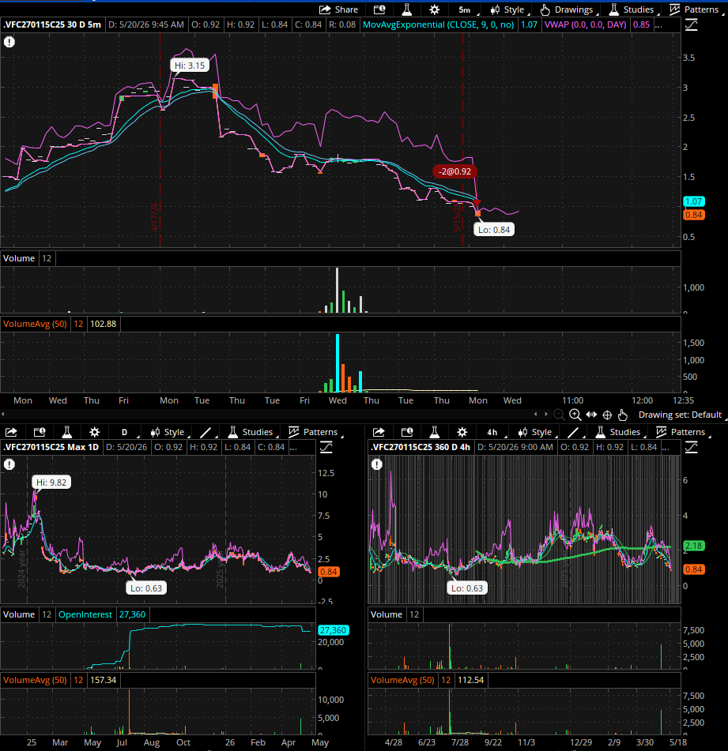Open Studies menu on the daily chart toolbar
728x751 pixels.
[251, 432]
